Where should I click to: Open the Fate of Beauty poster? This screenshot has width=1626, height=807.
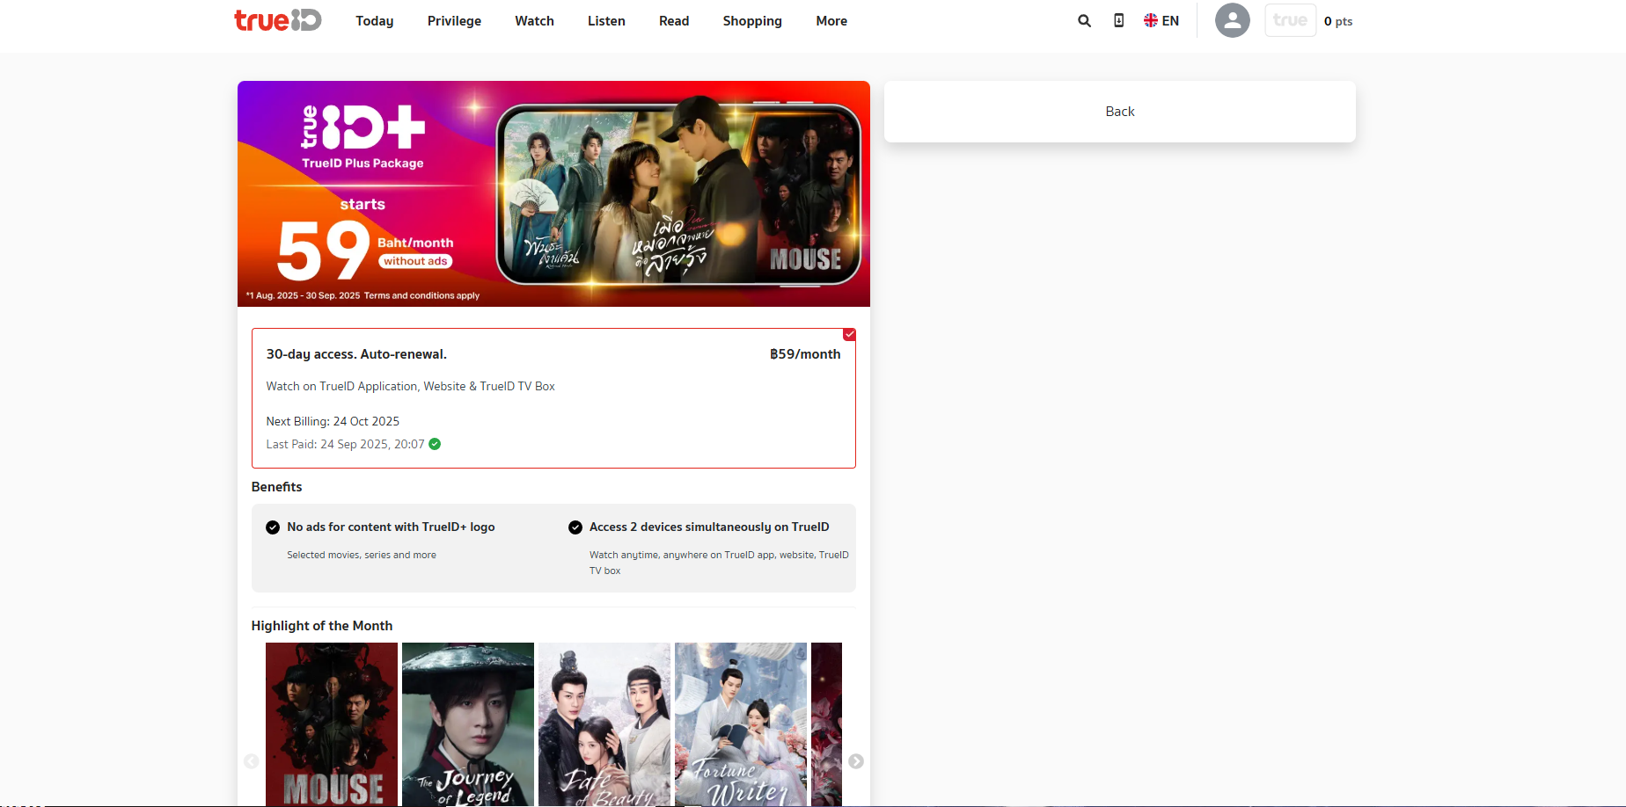(604, 724)
